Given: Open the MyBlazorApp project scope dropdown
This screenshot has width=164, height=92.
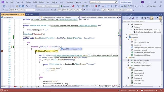Looking at the screenshot, I should (x=20, y=17).
